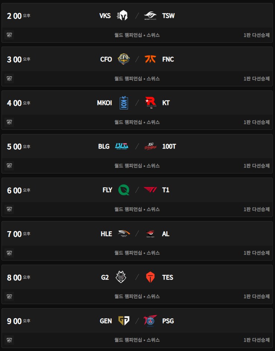The height and width of the screenshot is (351, 275).
Task: Click the VKS team logo
Action: pos(122,16)
